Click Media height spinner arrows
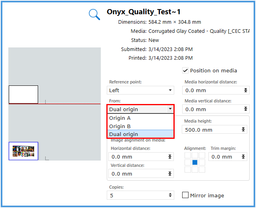The image size is (256, 208). pyautogui.click(x=243, y=130)
